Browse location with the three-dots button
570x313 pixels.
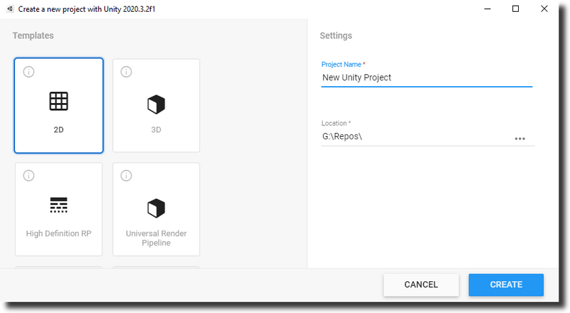coord(519,138)
